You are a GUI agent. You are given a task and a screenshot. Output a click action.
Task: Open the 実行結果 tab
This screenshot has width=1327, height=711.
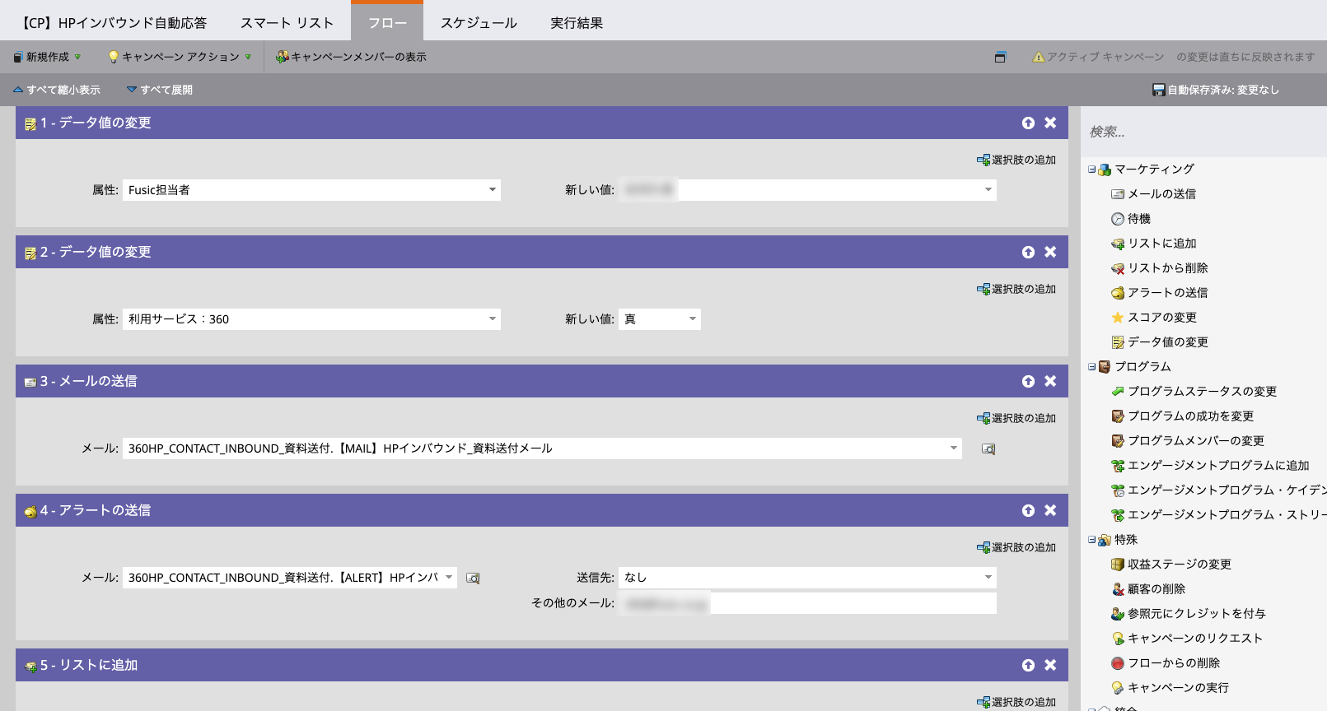(x=577, y=23)
